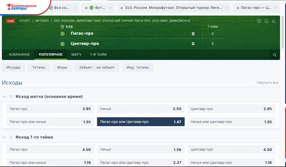Bet on 'Пегас-про или ничья' at 1.16

50,162
